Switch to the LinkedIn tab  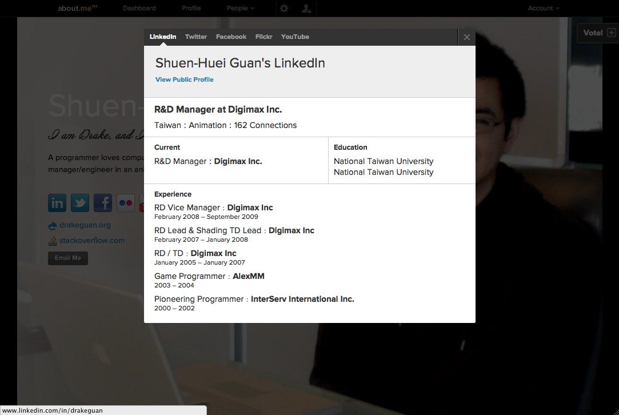click(163, 37)
